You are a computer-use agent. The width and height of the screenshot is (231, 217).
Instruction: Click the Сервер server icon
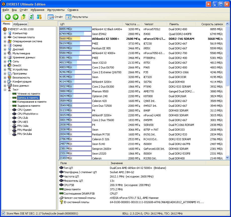10,45
